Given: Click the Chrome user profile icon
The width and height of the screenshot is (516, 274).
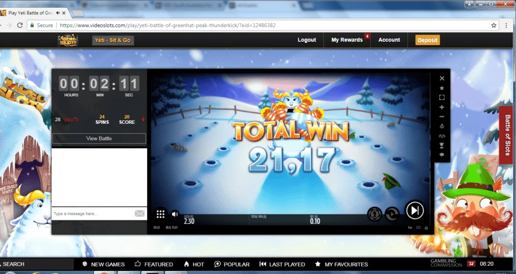Looking at the screenshot, I should coord(469,4).
